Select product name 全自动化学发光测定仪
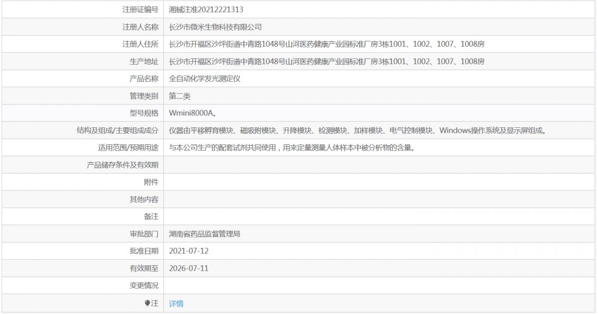598x314 pixels. pyautogui.click(x=205, y=79)
